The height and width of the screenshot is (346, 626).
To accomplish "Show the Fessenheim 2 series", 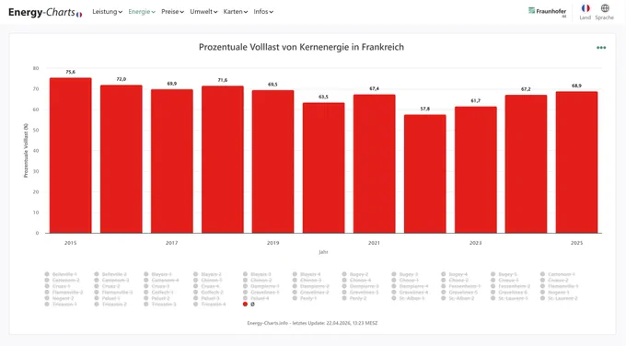I will click(511, 286).
